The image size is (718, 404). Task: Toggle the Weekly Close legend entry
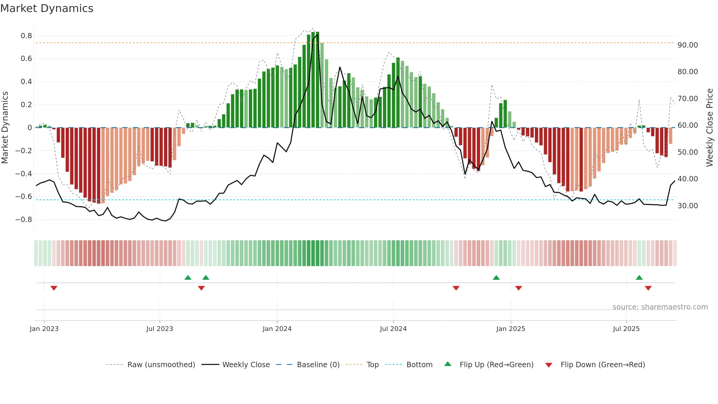[x=236, y=364]
